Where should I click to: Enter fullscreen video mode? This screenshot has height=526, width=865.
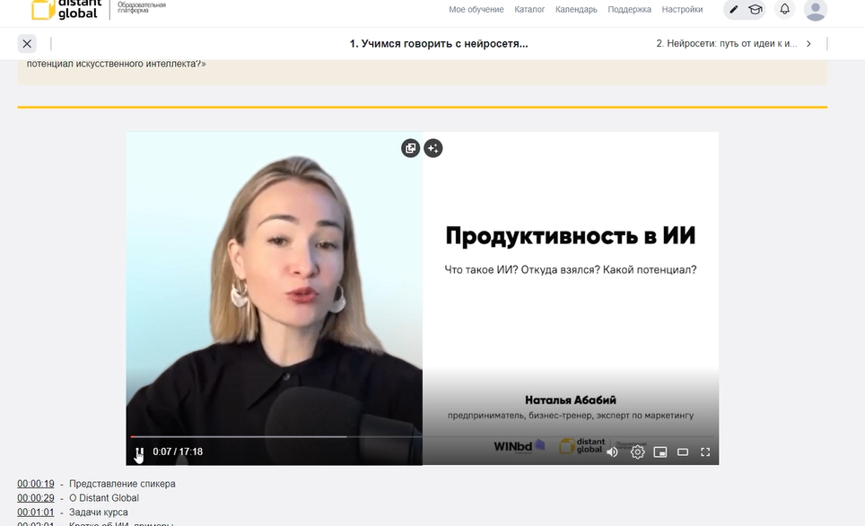(x=705, y=452)
